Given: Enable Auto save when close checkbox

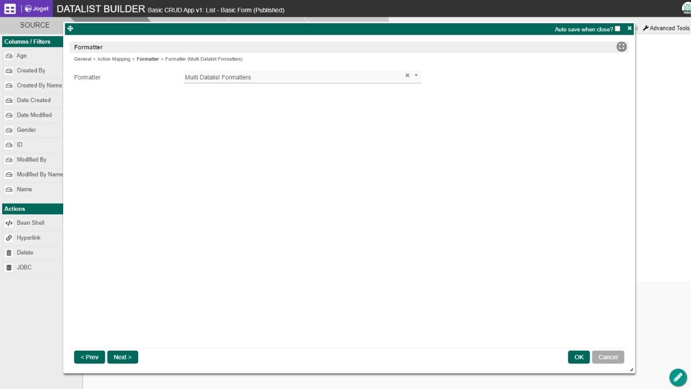Looking at the screenshot, I should pos(618,29).
